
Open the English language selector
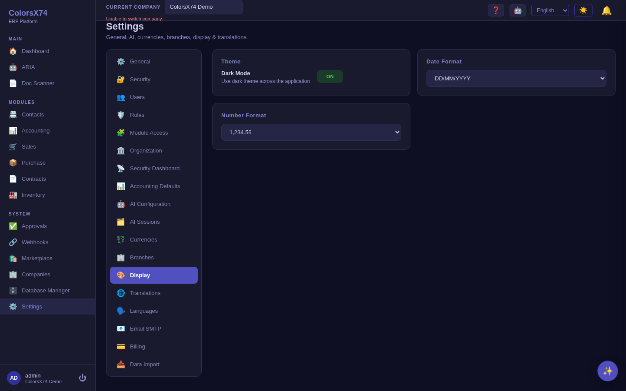click(x=550, y=10)
